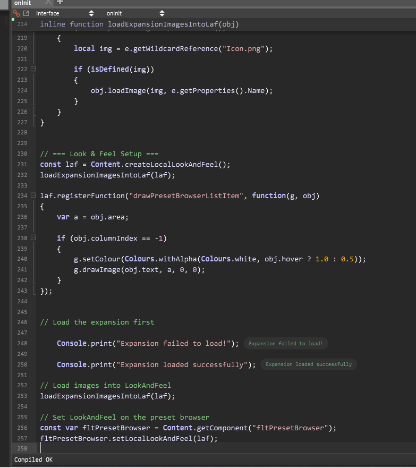Click the pop-out editor window icon
Viewport: 416px width, 468px height.
25,13
